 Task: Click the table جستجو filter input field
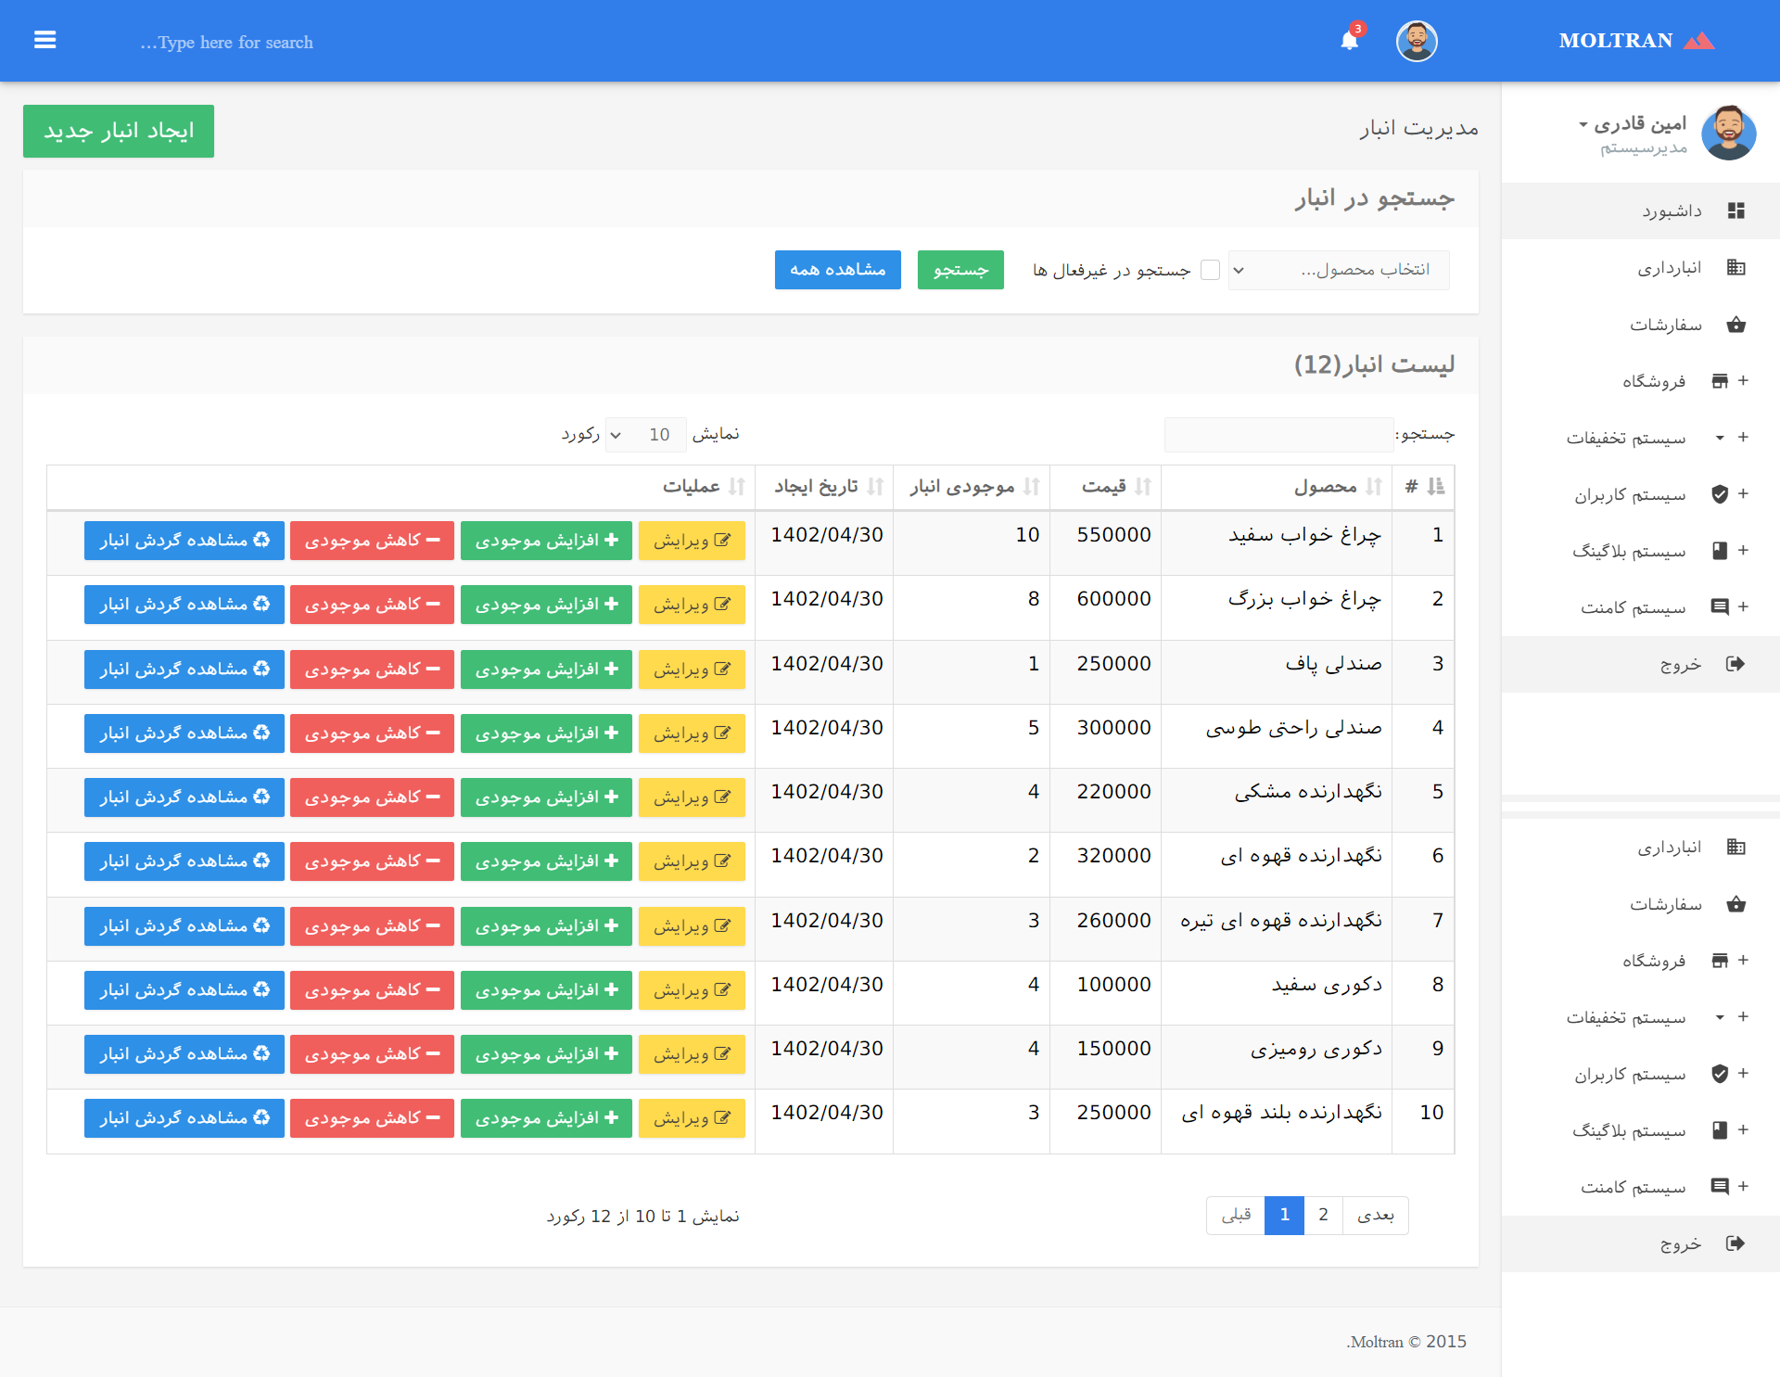point(1278,435)
